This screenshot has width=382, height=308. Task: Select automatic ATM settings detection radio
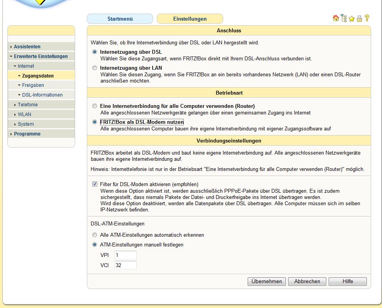pyautogui.click(x=95, y=235)
